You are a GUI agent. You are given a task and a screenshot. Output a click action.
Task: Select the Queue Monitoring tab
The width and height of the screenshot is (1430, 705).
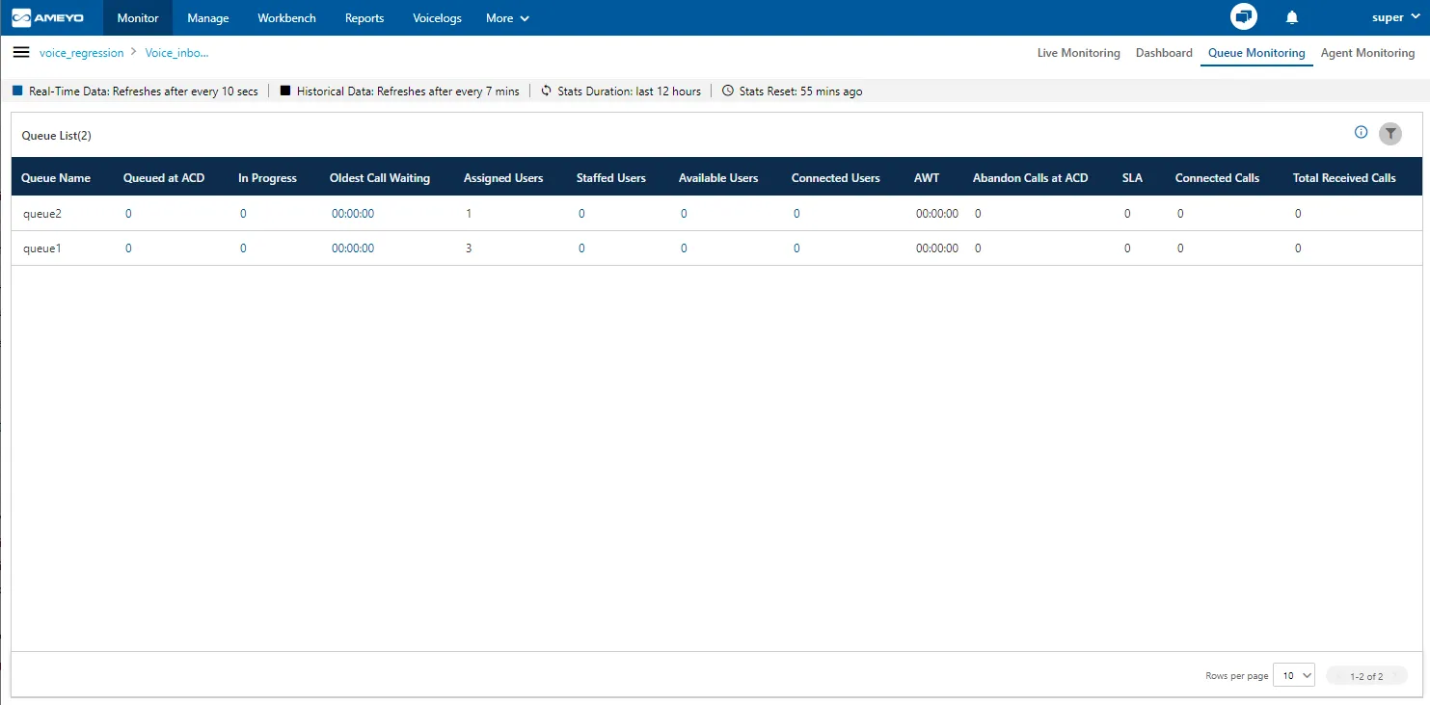pyautogui.click(x=1256, y=53)
